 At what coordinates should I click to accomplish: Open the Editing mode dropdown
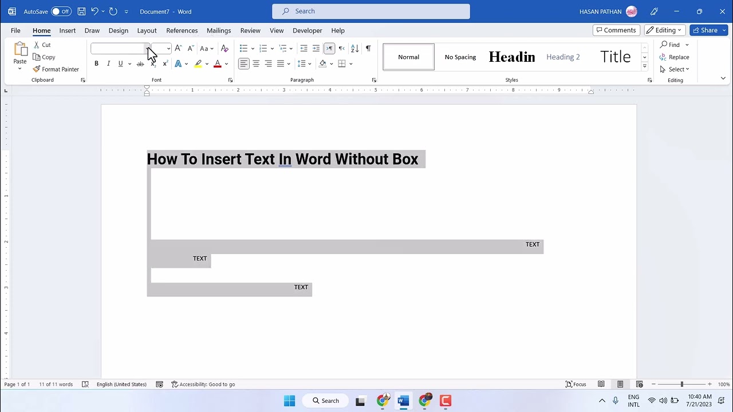665,30
